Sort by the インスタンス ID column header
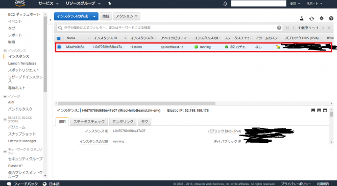 [105, 38]
